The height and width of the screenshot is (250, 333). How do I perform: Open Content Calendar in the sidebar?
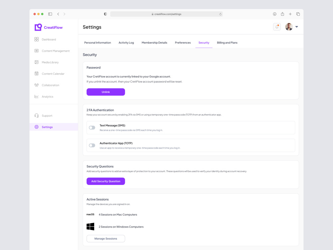[x=49, y=74]
